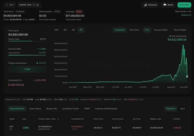Screen dimensions: 194x136
Task: Select the 1M time range
Action: click(73, 30)
